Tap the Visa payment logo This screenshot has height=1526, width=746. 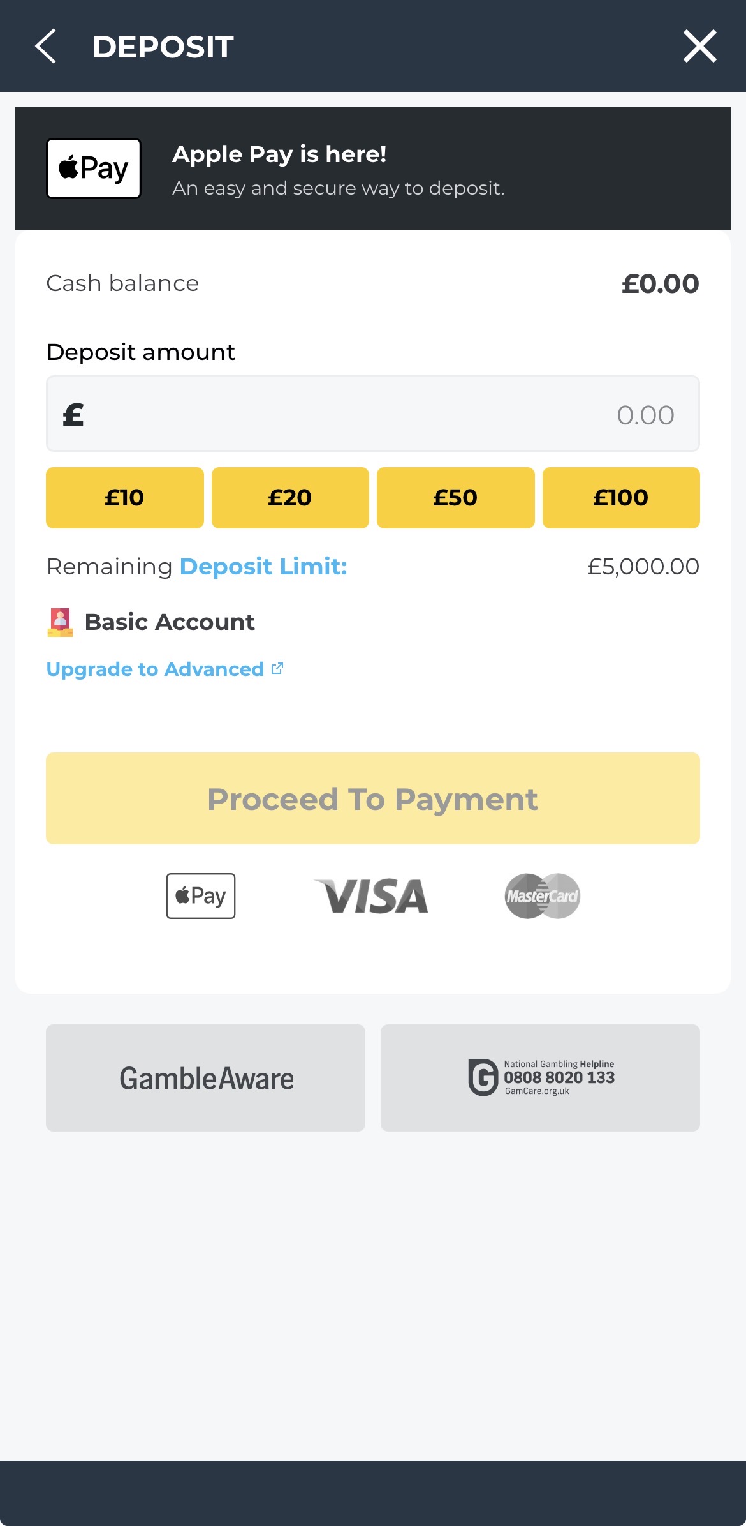(x=372, y=896)
